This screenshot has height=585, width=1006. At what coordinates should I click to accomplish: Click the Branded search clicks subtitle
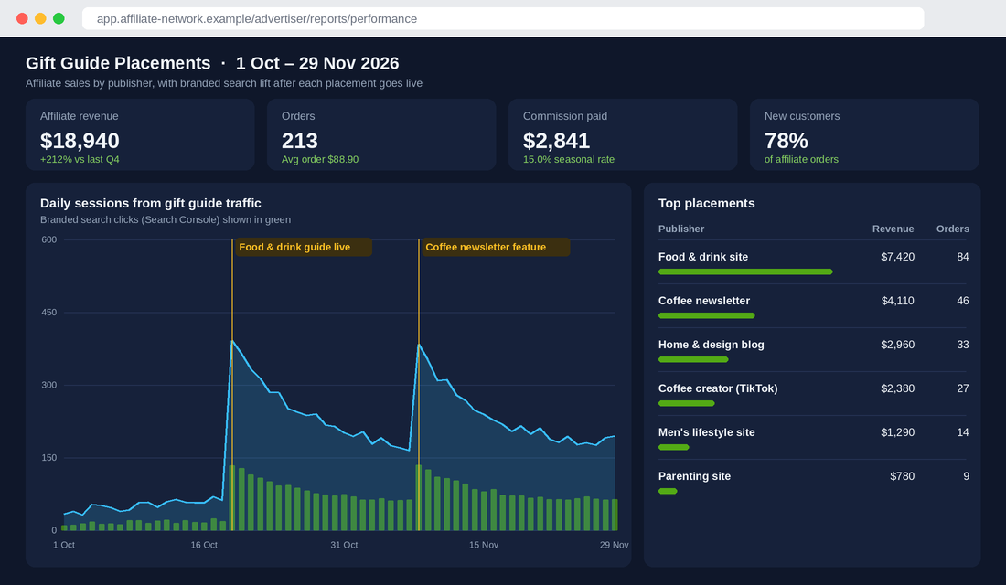pos(166,219)
